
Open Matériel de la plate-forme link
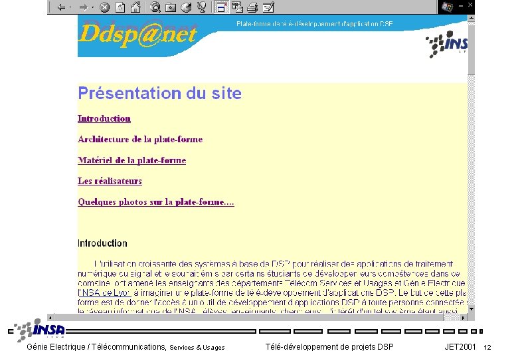pyautogui.click(x=131, y=160)
